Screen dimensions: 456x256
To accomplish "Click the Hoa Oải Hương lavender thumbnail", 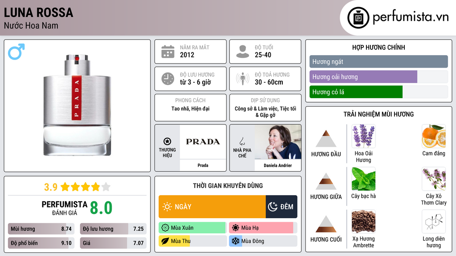I will [x=363, y=136].
